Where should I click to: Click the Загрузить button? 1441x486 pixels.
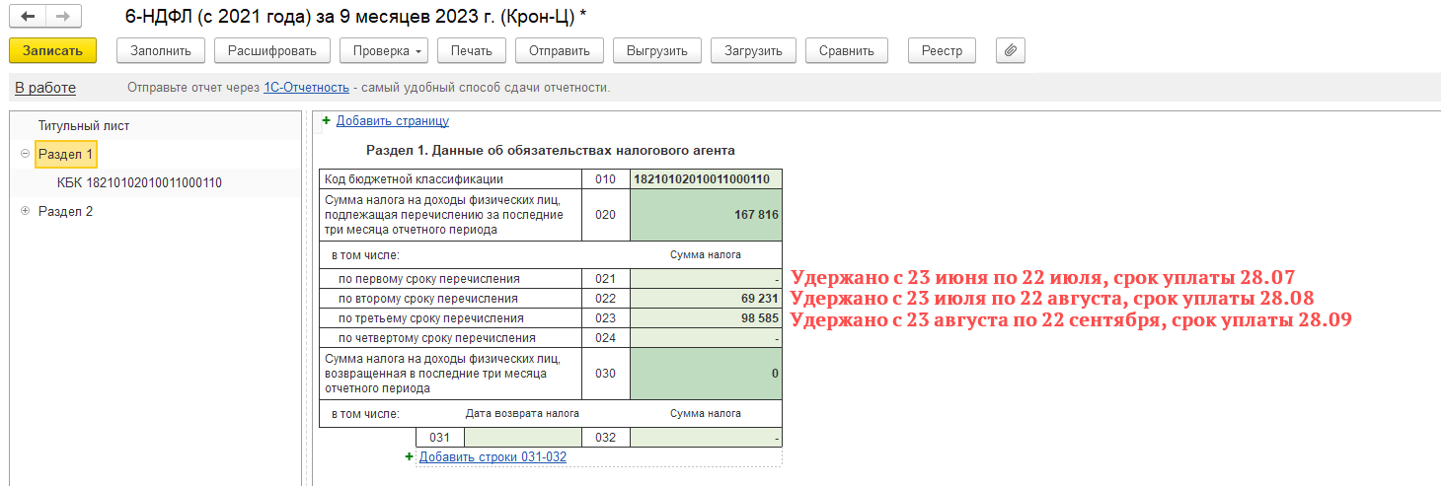pyautogui.click(x=753, y=50)
